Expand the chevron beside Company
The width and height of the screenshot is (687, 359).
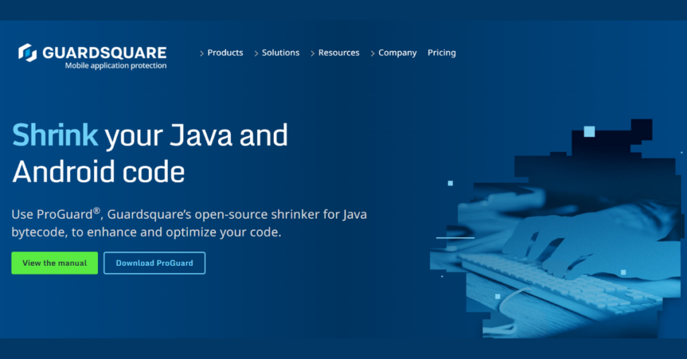click(x=372, y=54)
